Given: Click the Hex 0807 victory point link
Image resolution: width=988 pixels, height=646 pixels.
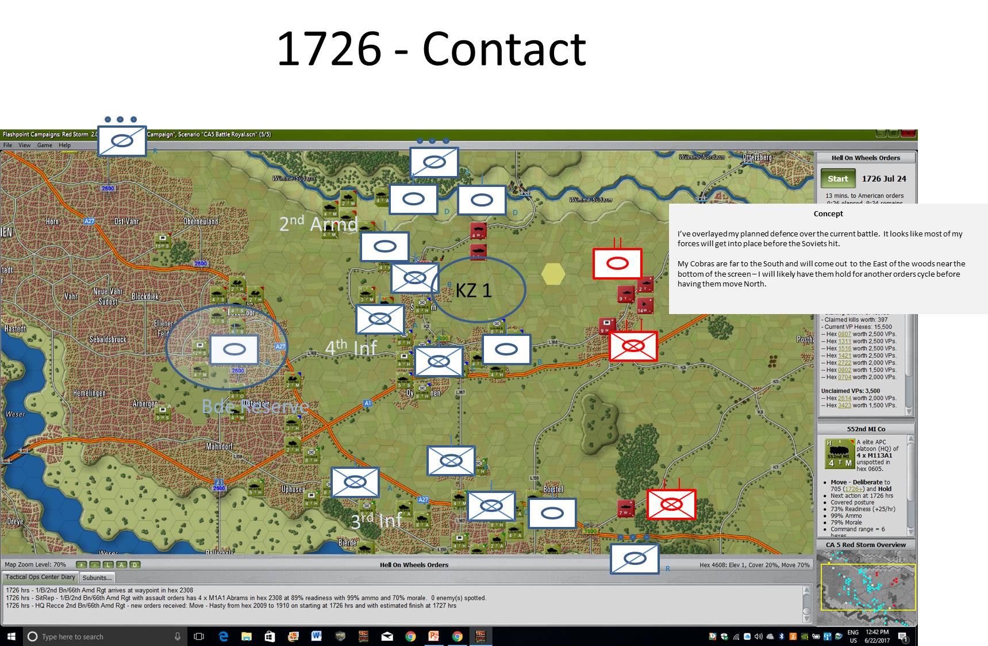Looking at the screenshot, I should [x=844, y=334].
